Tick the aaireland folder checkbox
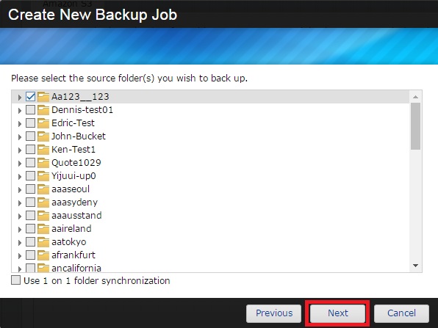 coord(30,229)
